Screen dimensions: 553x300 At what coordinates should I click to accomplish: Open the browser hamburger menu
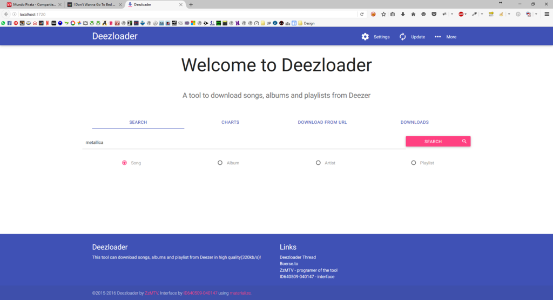[x=547, y=14]
